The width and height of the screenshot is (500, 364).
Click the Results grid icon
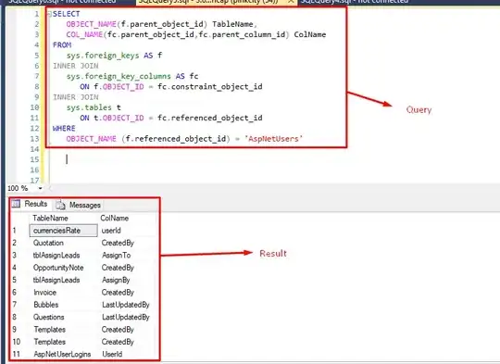16,204
